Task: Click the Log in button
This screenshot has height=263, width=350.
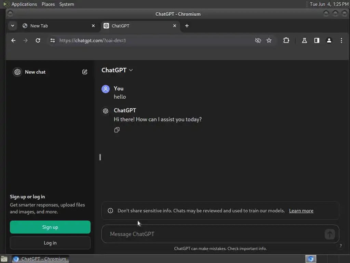Action: [x=50, y=243]
